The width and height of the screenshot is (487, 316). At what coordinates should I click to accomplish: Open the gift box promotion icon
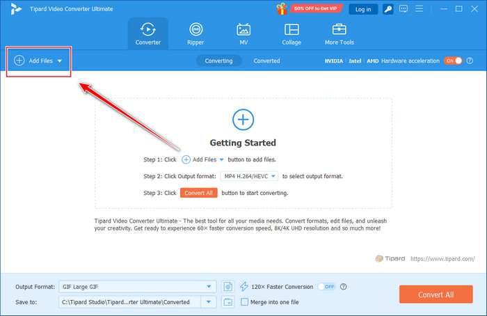tap(282, 8)
